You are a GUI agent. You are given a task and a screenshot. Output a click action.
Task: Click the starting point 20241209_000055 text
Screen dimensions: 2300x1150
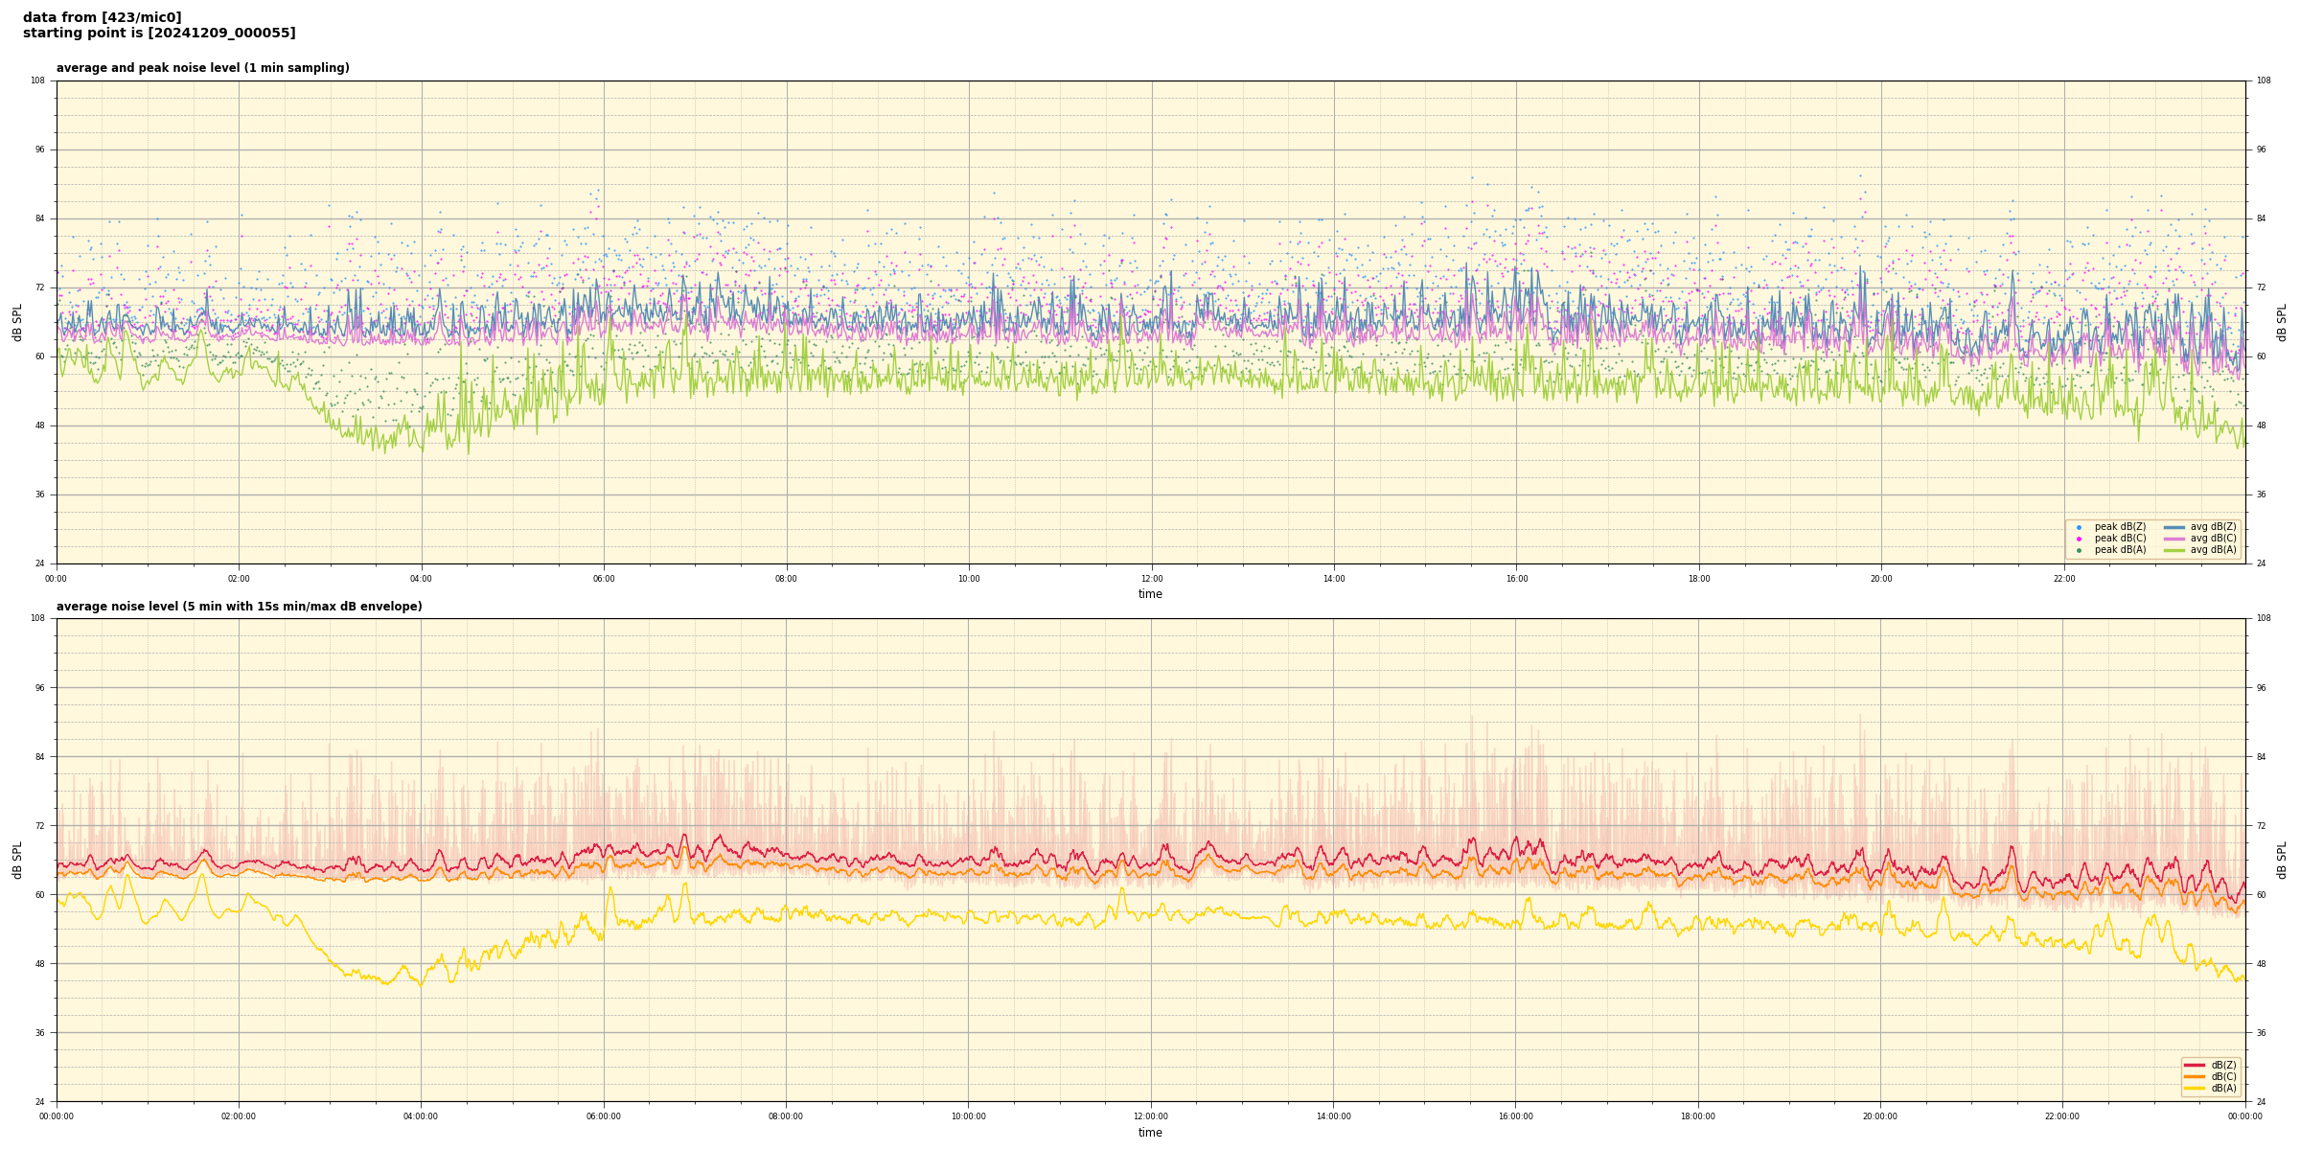tap(159, 34)
